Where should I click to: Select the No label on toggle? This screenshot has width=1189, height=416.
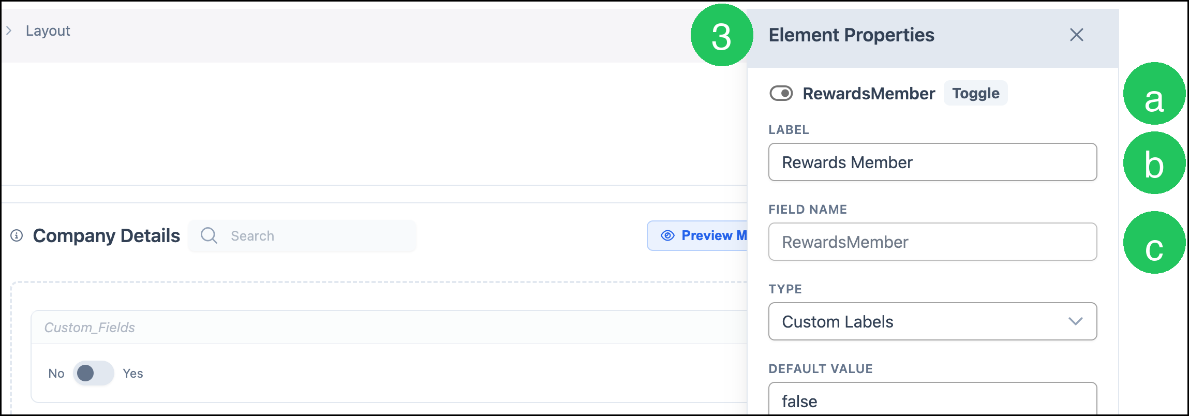56,374
